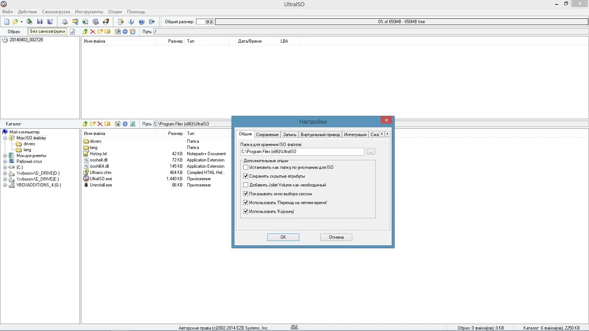Screen dimensions: 589x331
Task: Click the Up folder icon in image toolbar
Action: [85, 32]
